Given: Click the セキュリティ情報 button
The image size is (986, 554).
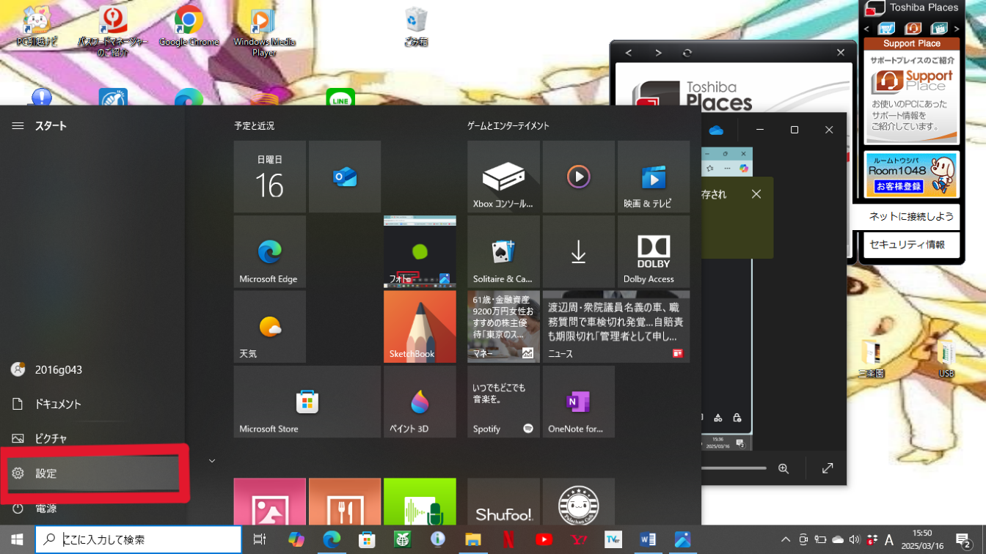Looking at the screenshot, I should (x=910, y=245).
